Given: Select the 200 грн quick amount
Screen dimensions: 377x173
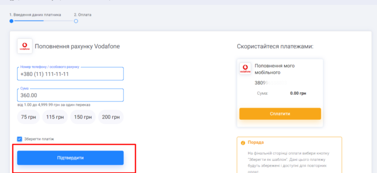Looking at the screenshot, I should tap(111, 117).
